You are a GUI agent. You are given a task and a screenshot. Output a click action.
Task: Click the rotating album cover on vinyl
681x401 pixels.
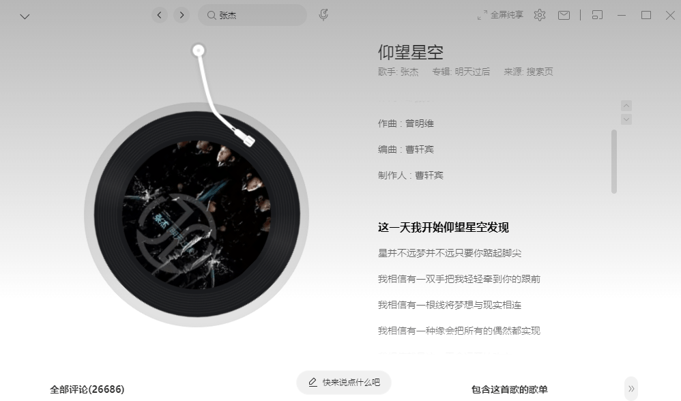tap(197, 215)
